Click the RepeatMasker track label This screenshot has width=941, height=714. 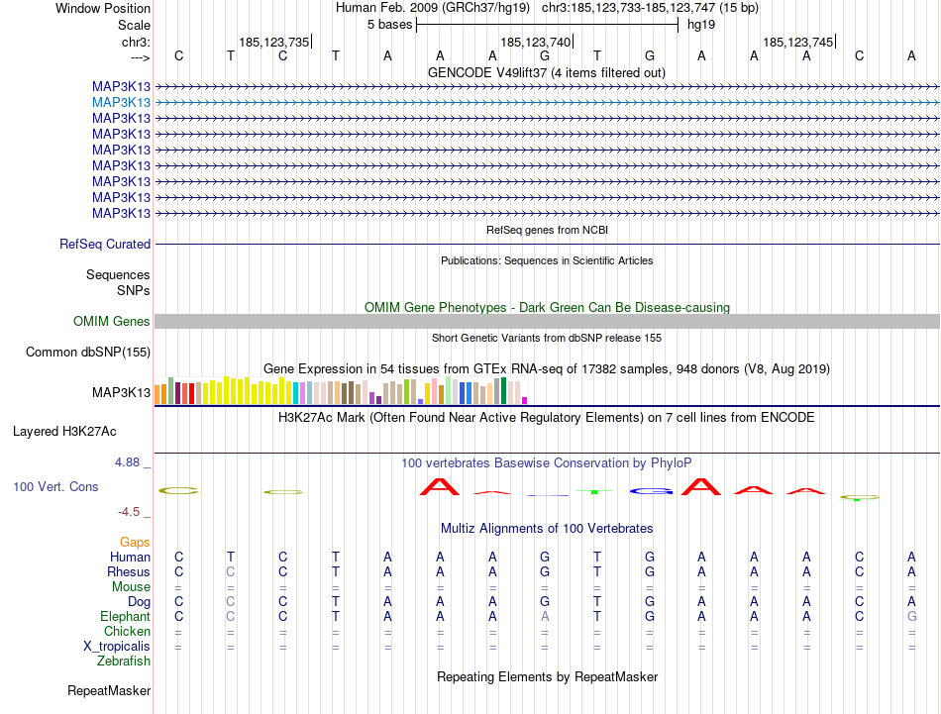109,690
